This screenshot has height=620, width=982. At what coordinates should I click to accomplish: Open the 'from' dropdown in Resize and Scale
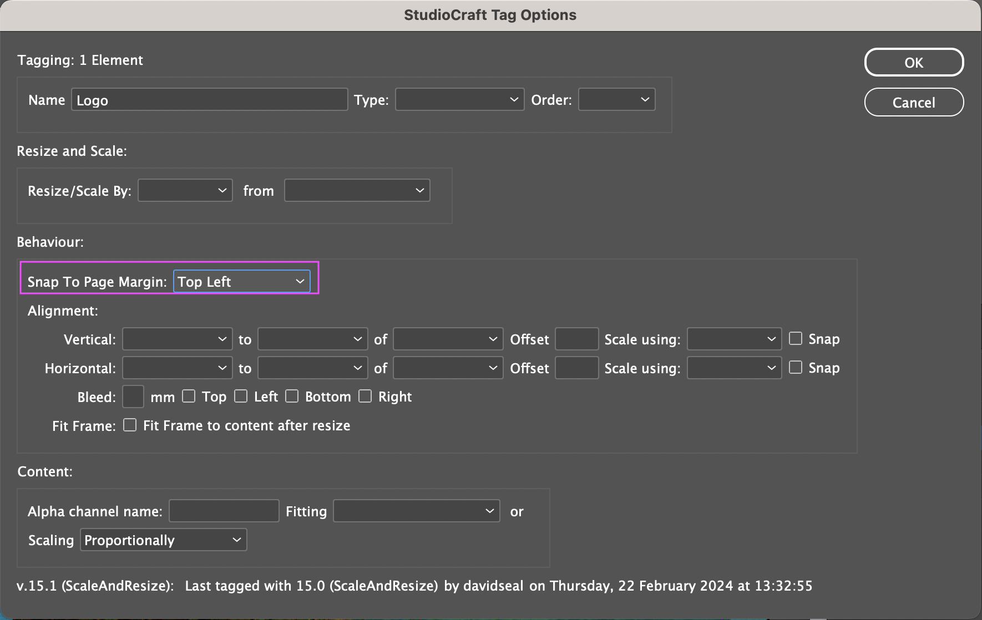[357, 191]
